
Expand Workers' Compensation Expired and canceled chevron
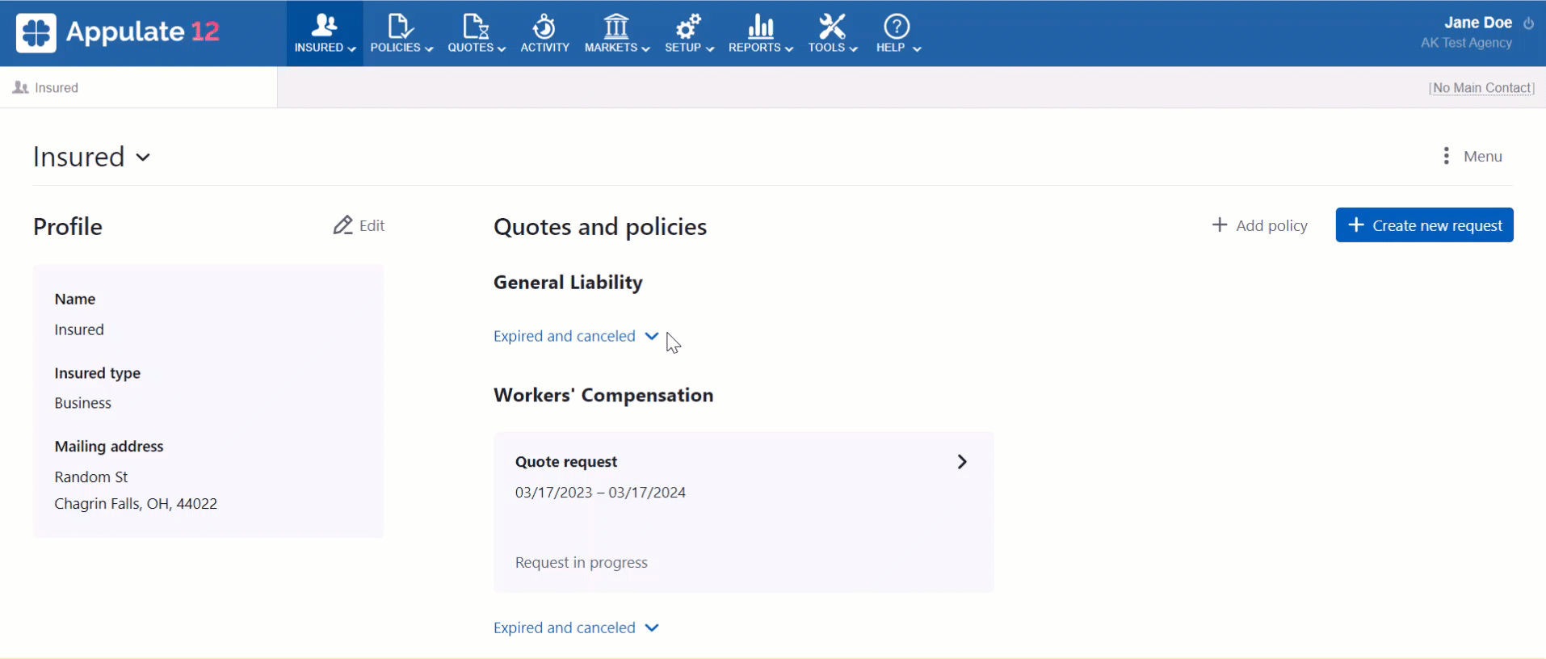click(x=652, y=628)
